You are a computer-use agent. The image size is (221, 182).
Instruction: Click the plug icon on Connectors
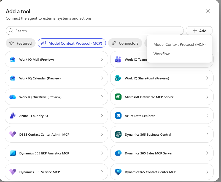click(114, 43)
